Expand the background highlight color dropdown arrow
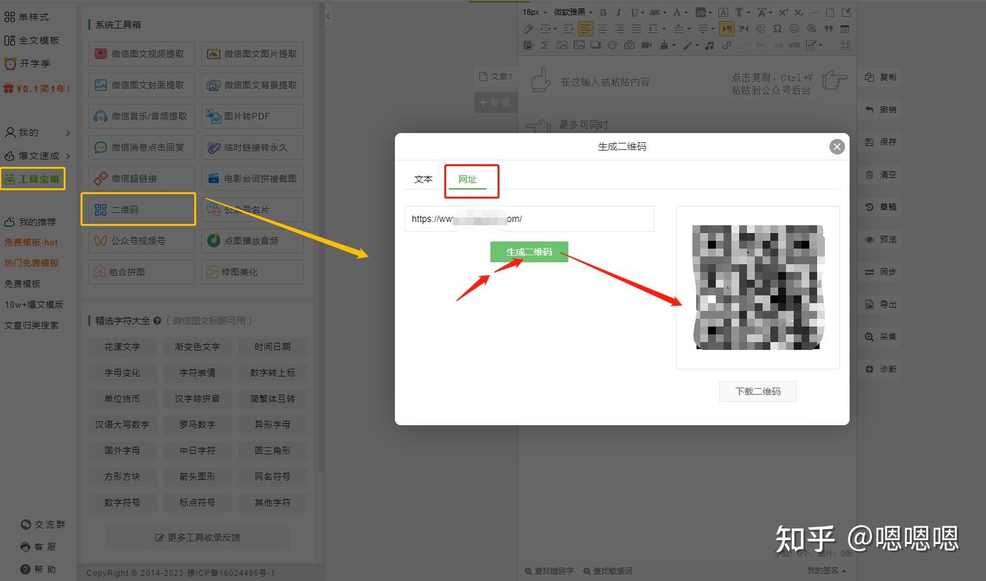 coord(710,12)
